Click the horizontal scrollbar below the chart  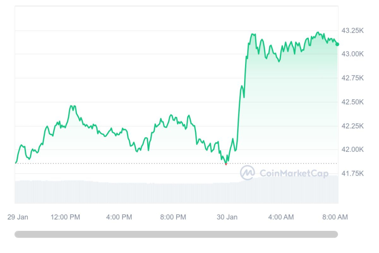[x=176, y=234]
